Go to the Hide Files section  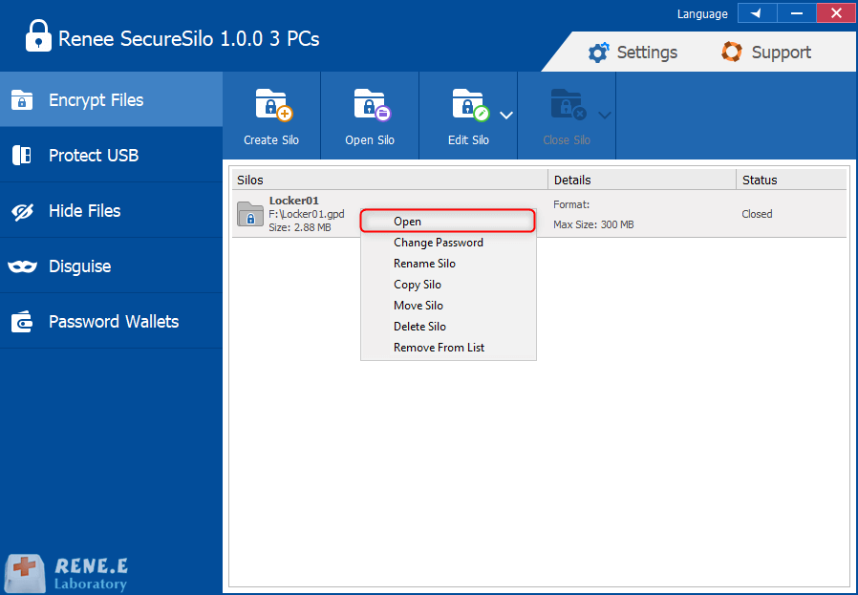[x=111, y=210]
